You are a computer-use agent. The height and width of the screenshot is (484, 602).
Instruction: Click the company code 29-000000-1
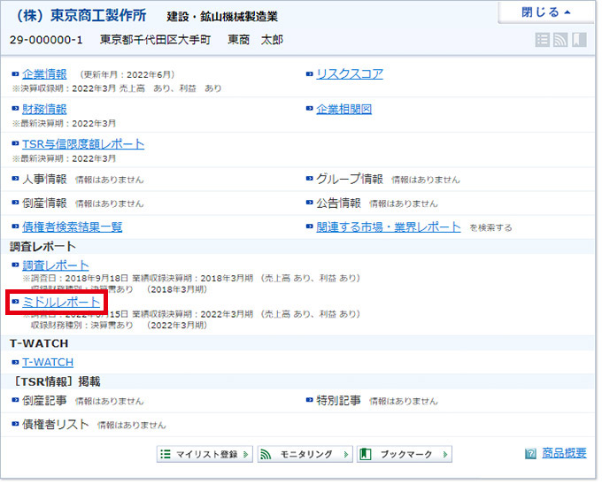[x=46, y=40]
